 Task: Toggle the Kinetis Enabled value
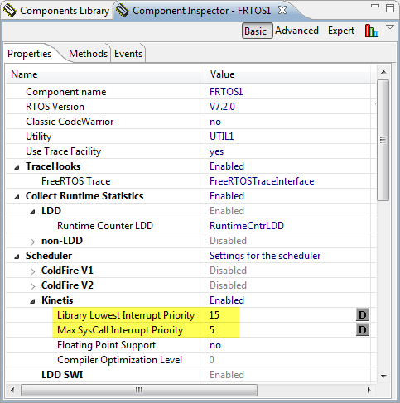(227, 300)
